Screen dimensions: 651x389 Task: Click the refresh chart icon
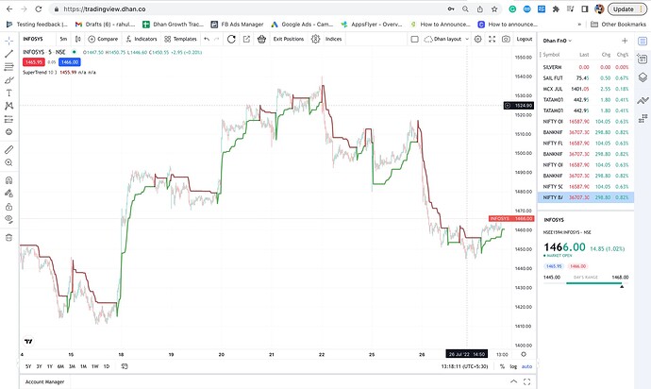click(231, 39)
